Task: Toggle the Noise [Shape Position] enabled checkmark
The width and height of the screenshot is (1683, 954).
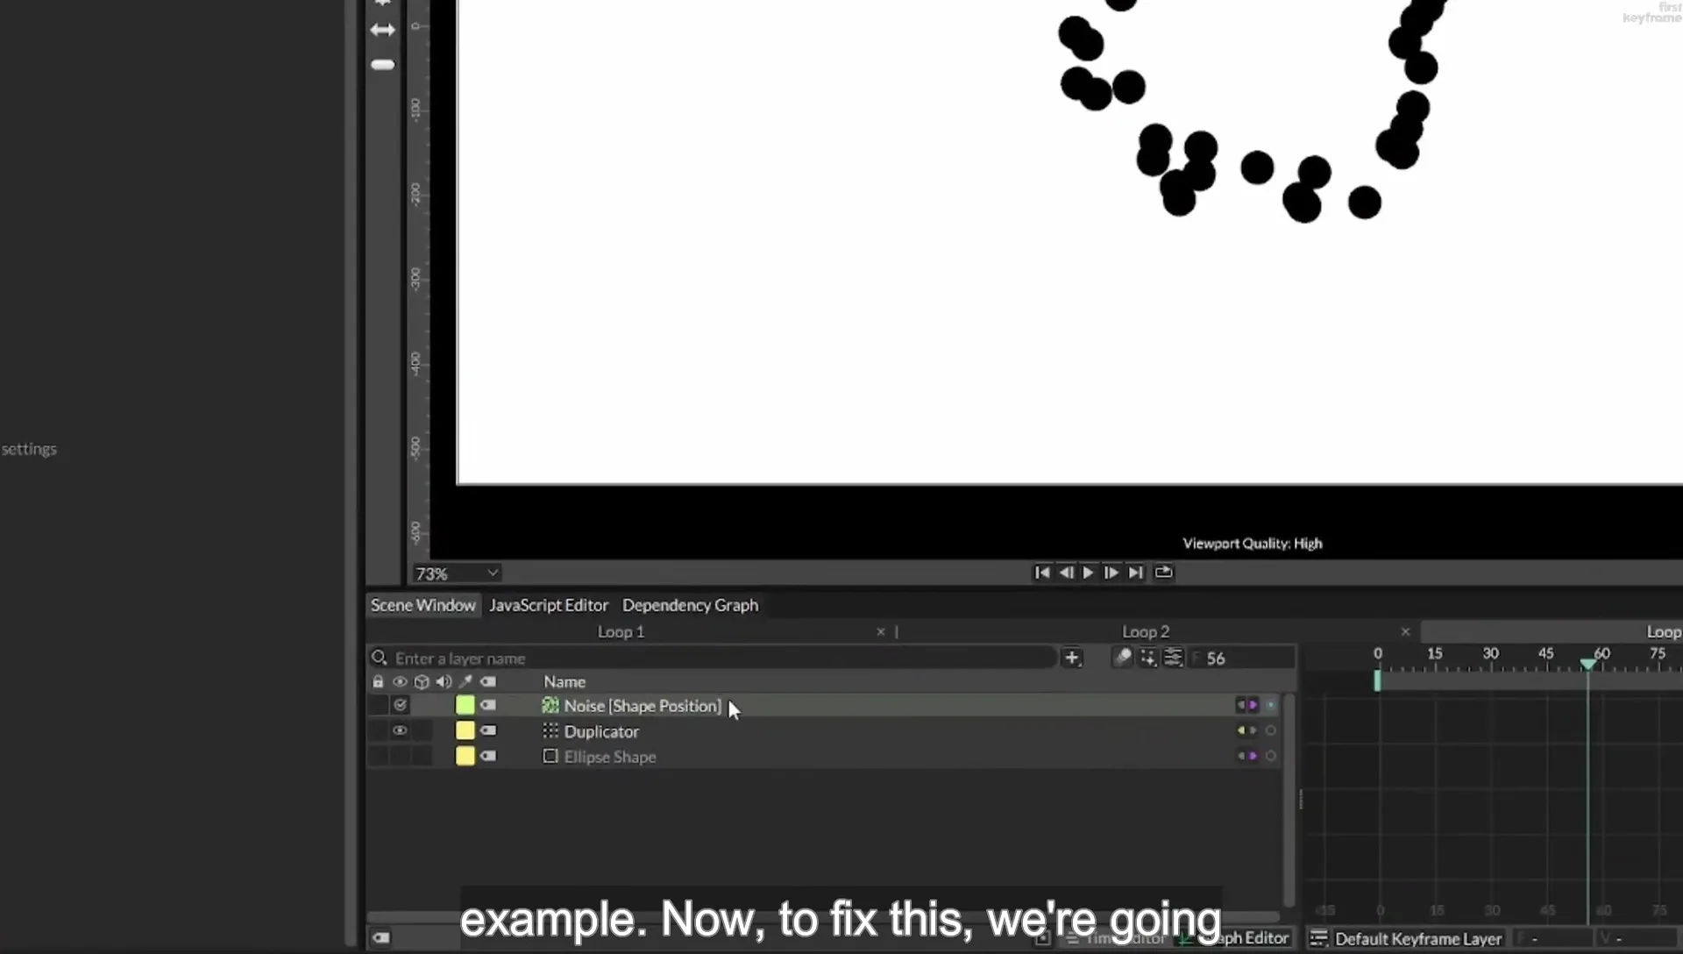Action: [400, 705]
